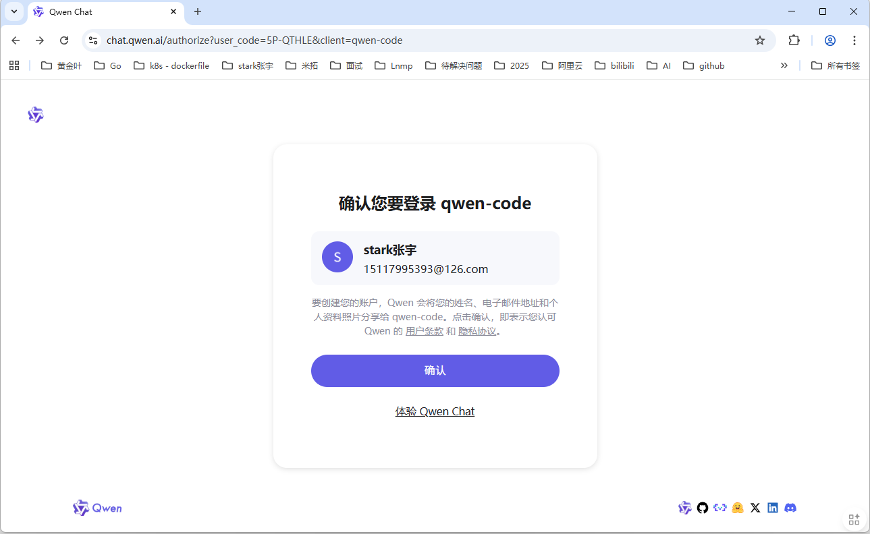Image resolution: width=870 pixels, height=534 pixels.
Task: Click the Qwen logo at page top left
Action: pos(36,115)
